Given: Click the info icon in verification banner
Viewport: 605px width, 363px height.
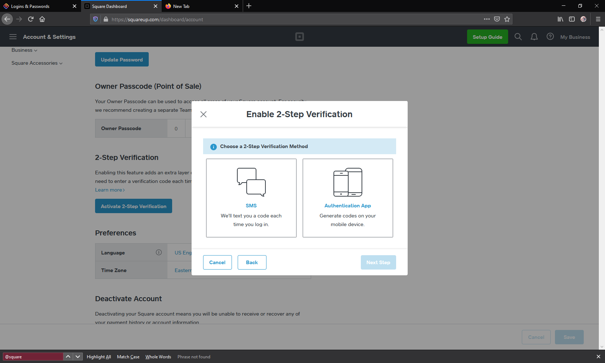Looking at the screenshot, I should coord(214,147).
